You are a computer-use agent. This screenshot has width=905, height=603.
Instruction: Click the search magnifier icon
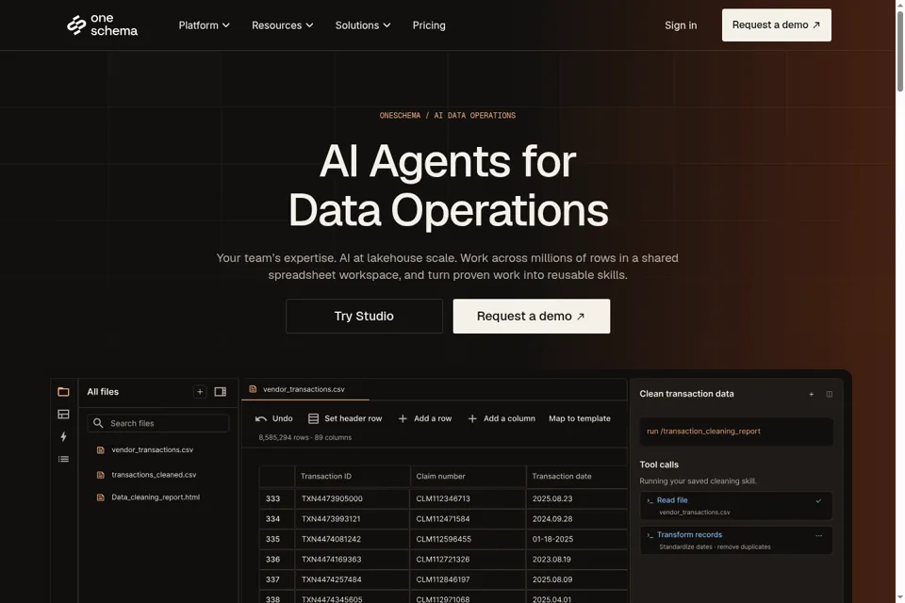pos(98,423)
